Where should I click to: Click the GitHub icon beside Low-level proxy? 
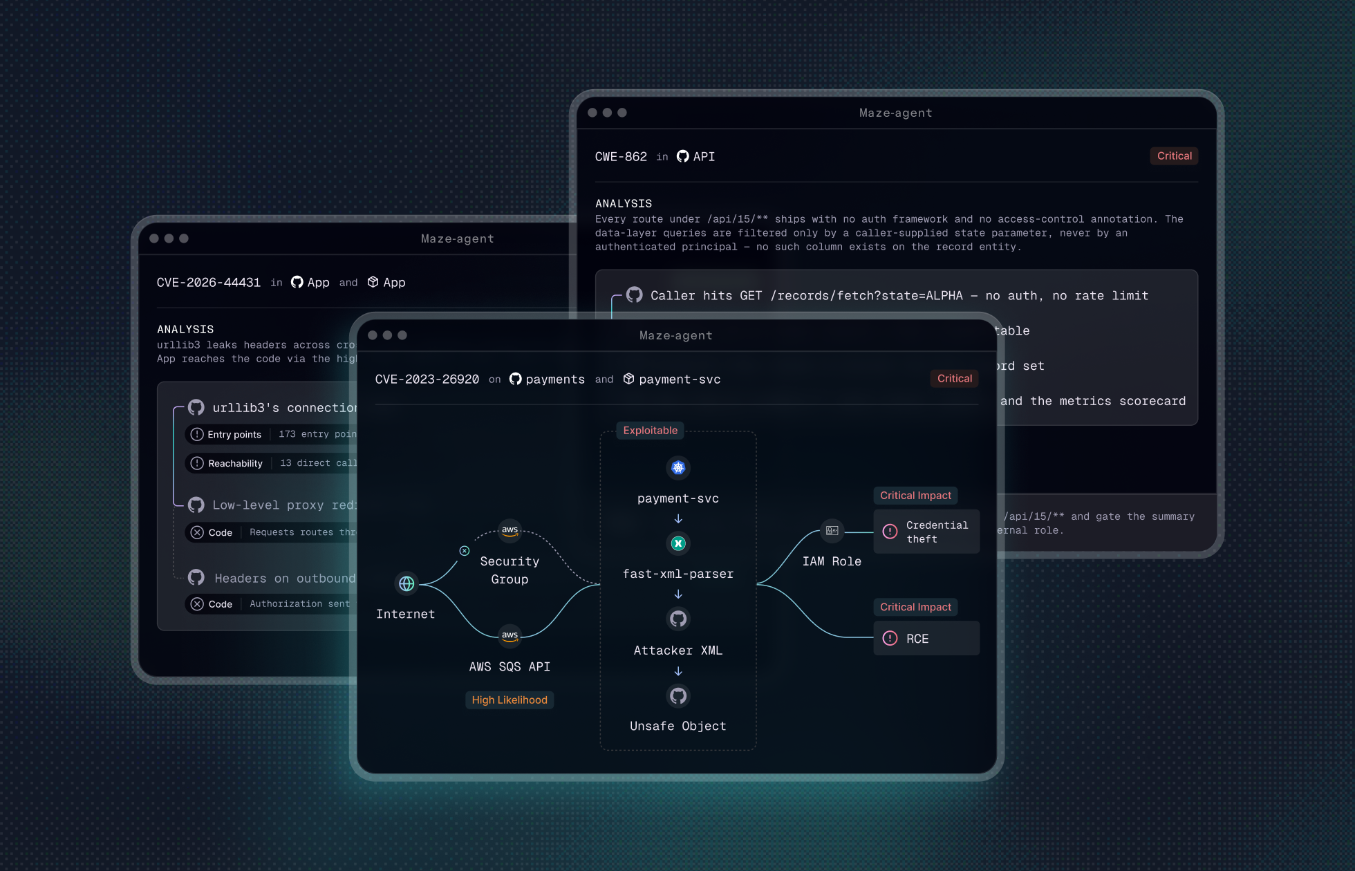(x=196, y=505)
